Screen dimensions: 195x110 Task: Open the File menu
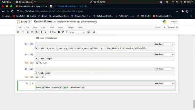tap(20, 27)
